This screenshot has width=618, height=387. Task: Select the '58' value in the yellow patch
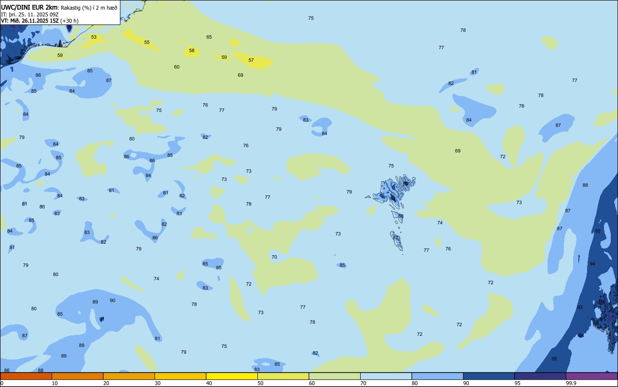pyautogui.click(x=192, y=51)
